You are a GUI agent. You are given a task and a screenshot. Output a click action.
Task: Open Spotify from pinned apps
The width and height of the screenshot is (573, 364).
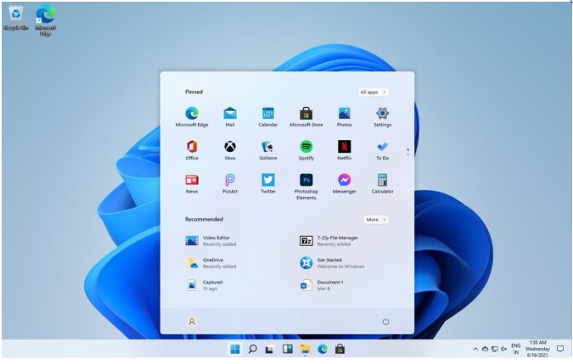pyautogui.click(x=306, y=150)
